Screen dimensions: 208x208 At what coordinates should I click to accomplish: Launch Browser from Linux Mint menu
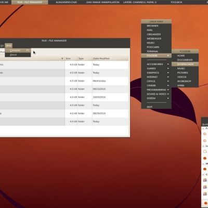pos(157,26)
